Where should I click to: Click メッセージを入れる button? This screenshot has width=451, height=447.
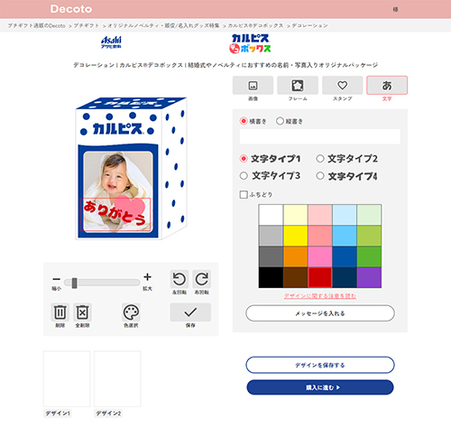pyautogui.click(x=320, y=313)
